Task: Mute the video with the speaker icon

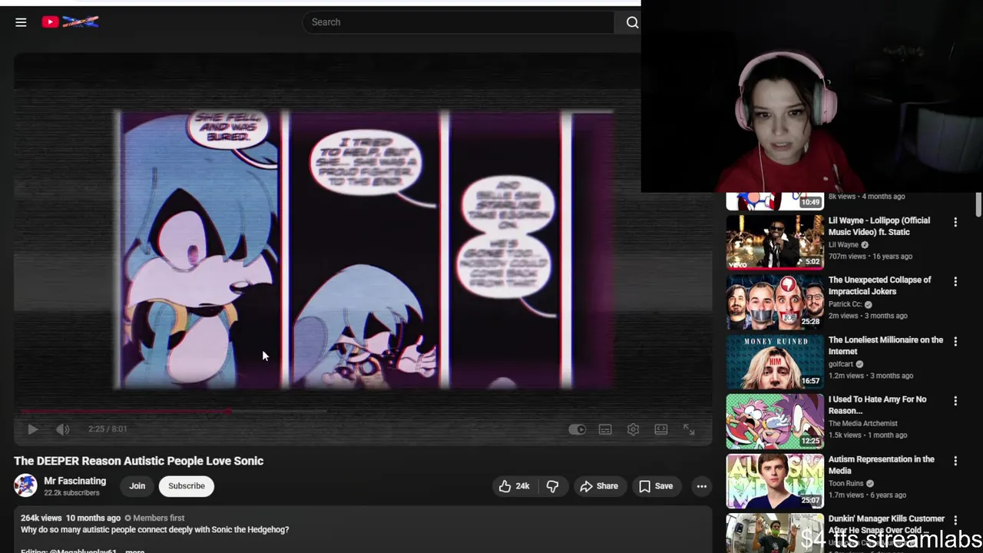Action: point(62,429)
